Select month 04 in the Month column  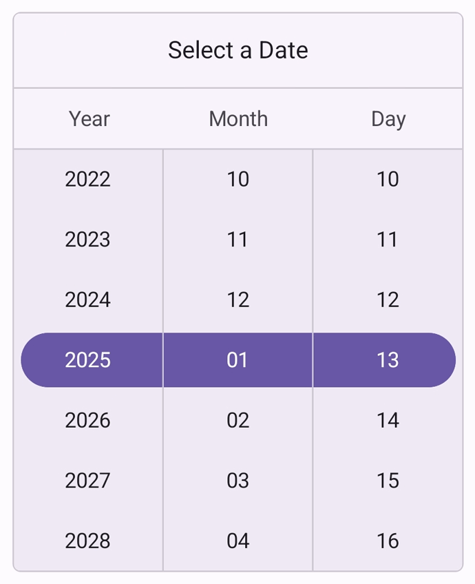point(237,541)
